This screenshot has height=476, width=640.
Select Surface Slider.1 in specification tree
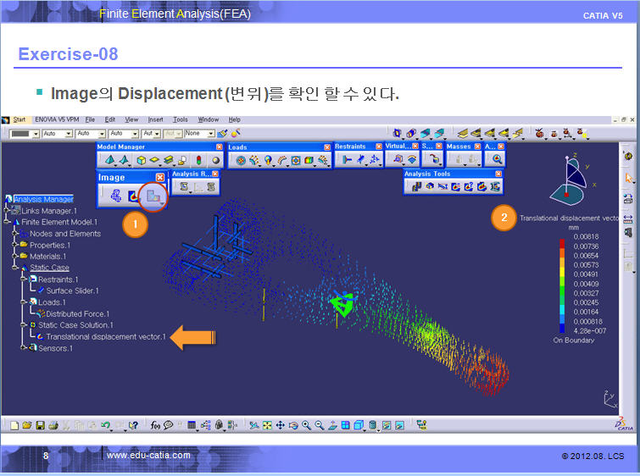pos(71,291)
